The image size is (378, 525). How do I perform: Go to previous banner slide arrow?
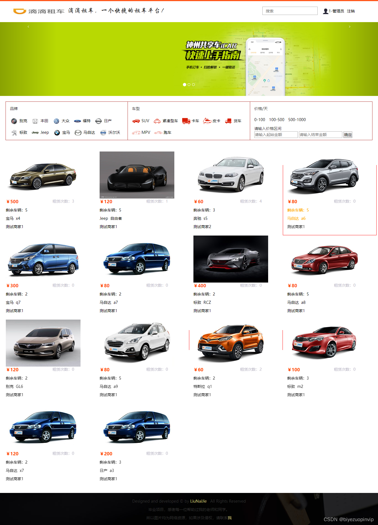coord(28,27)
